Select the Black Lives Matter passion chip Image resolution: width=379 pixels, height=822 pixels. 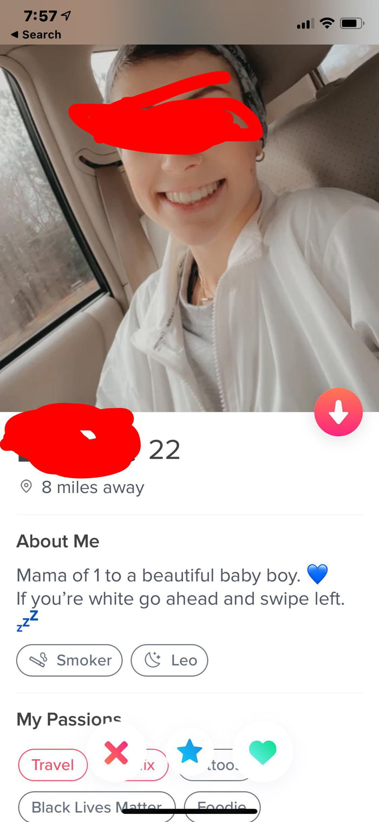tap(97, 807)
